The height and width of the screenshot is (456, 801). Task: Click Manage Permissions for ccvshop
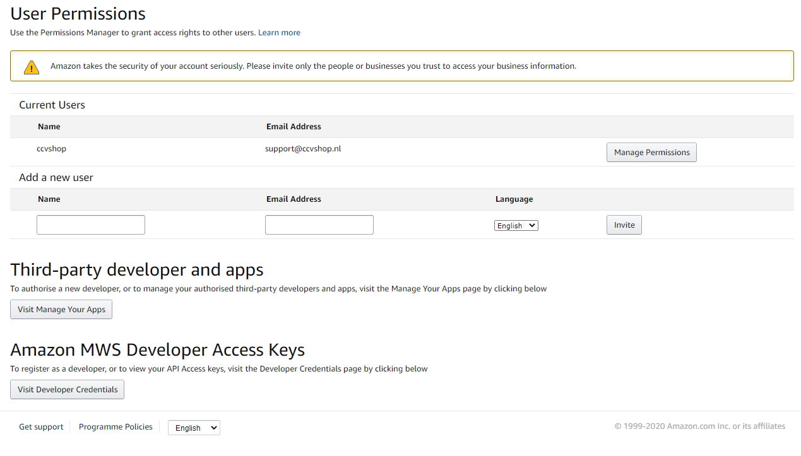point(651,153)
